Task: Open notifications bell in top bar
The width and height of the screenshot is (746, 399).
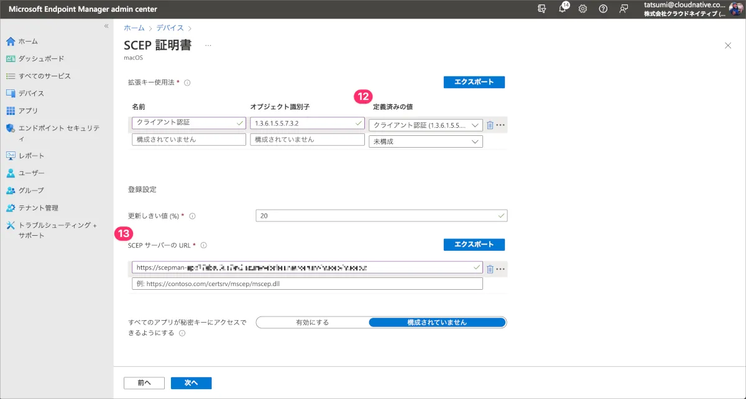Action: tap(563, 9)
